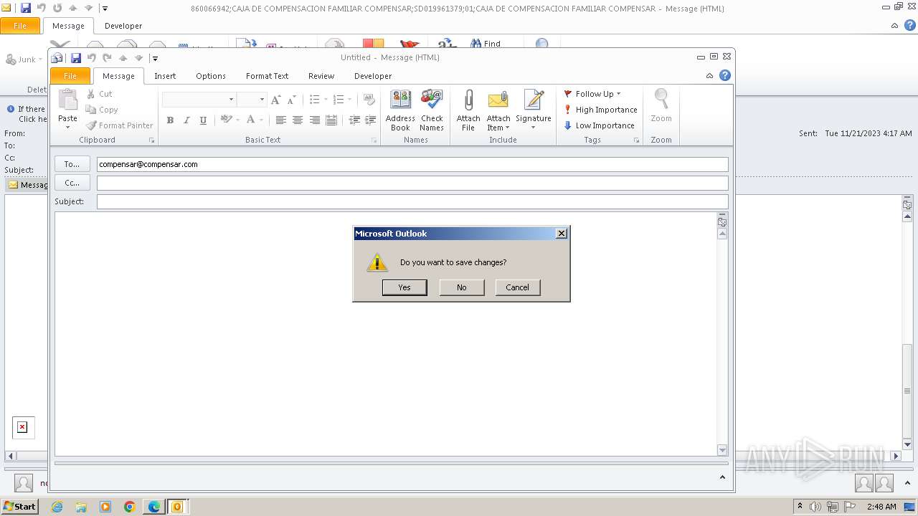Click the Clear Formatting icon
Viewport: 918px width, 516px height.
point(369,100)
